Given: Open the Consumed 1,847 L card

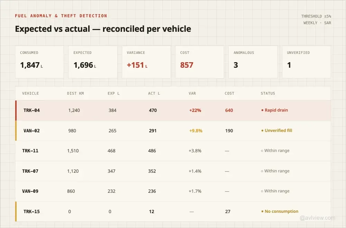Looking at the screenshot, I should coord(39,62).
